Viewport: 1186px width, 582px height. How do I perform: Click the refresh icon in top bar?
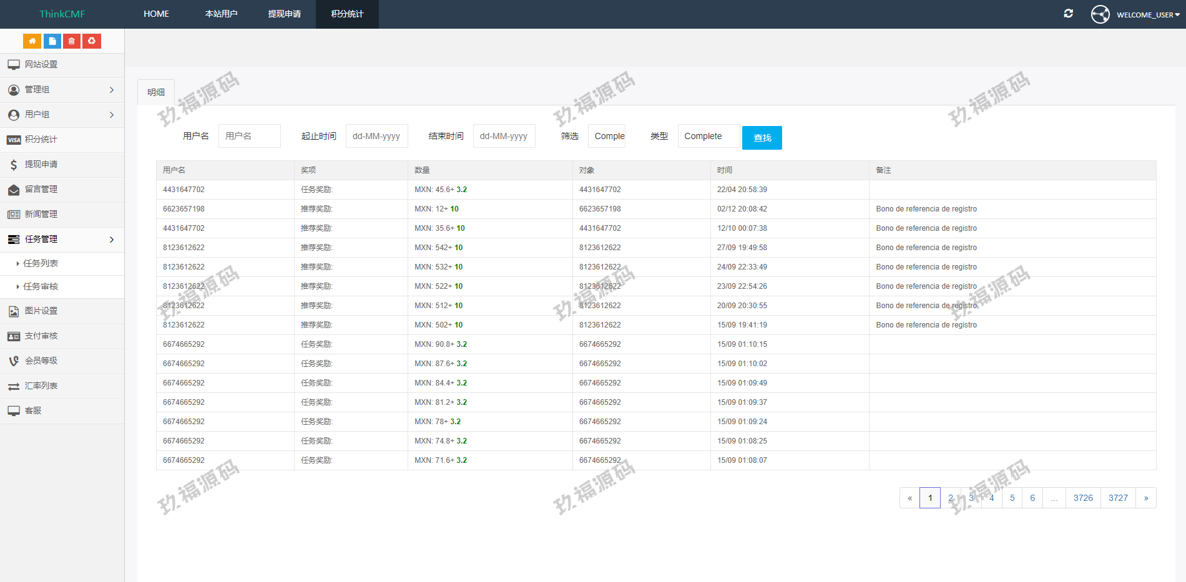pos(1068,14)
